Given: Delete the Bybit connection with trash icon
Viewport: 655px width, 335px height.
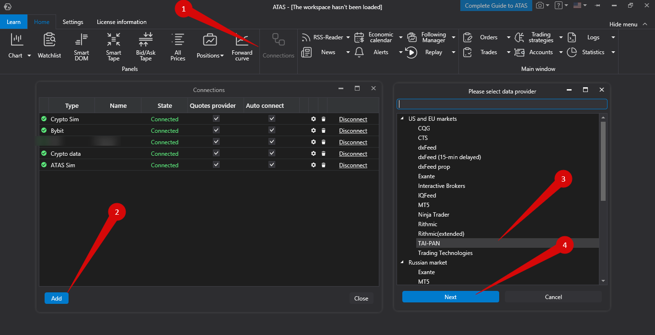Looking at the screenshot, I should tap(323, 130).
